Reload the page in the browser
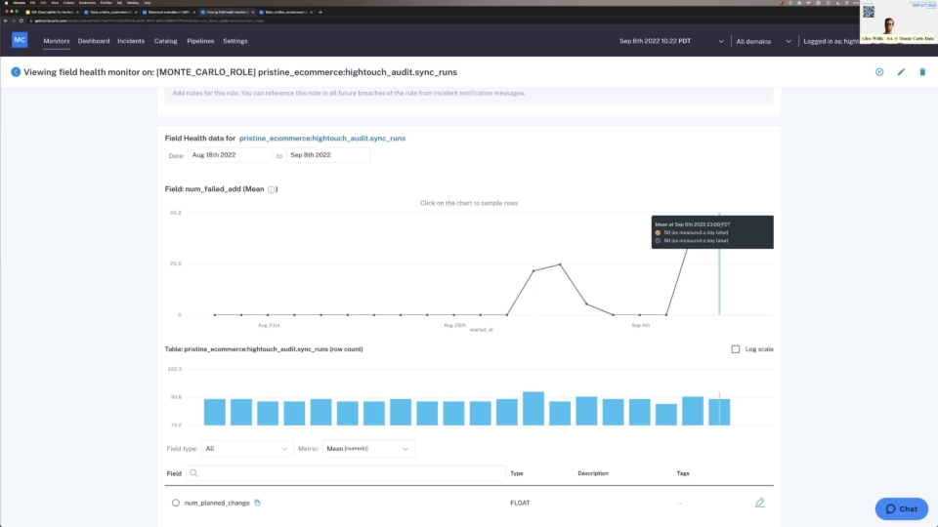Image resolution: width=938 pixels, height=527 pixels. pos(21,20)
